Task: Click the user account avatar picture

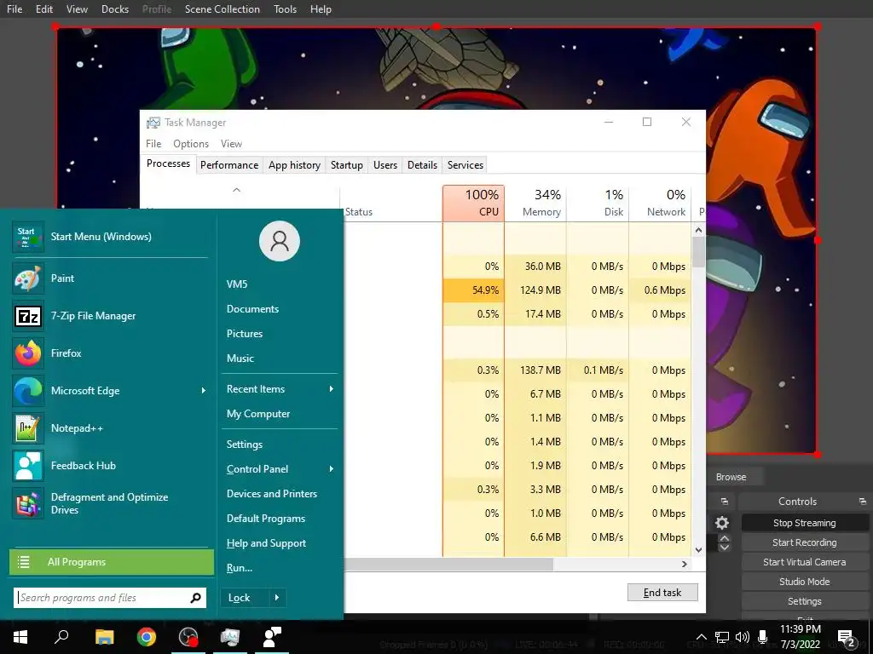Action: (x=280, y=241)
